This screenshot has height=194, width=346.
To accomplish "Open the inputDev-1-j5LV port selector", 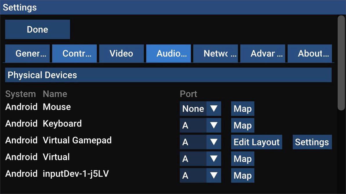I will (200, 175).
